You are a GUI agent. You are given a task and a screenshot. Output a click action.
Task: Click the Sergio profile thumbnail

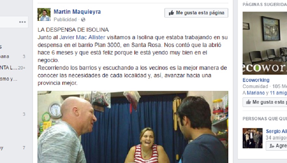click(x=252, y=138)
